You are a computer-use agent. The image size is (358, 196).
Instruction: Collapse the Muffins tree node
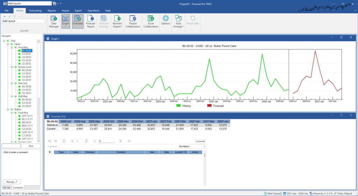8,110
